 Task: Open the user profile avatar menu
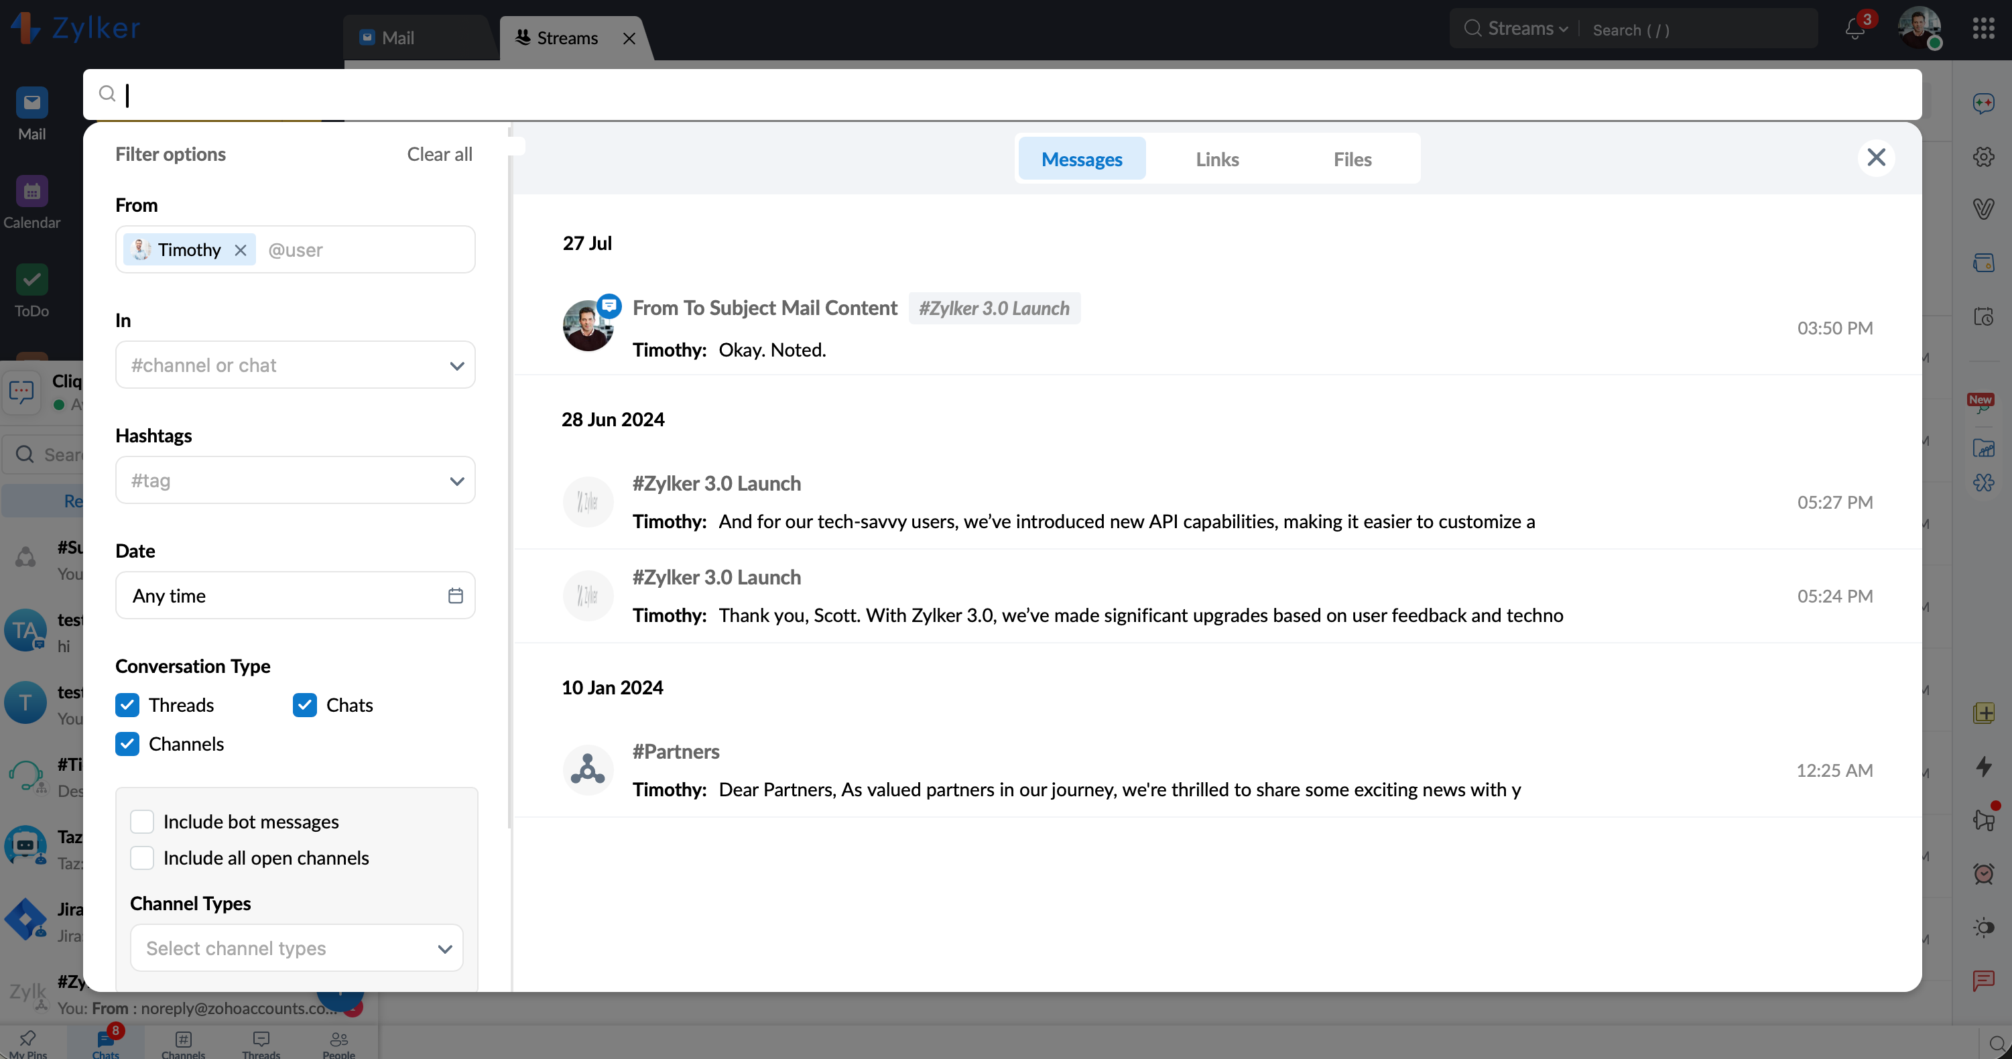tap(1919, 28)
